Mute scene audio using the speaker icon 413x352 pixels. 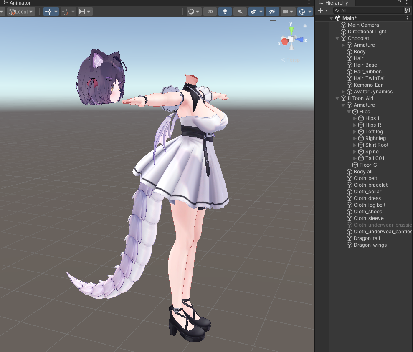pyautogui.click(x=240, y=12)
